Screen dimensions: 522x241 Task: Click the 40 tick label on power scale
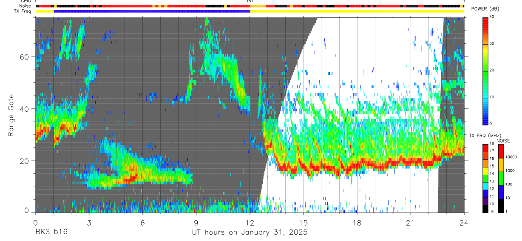tap(492, 17)
